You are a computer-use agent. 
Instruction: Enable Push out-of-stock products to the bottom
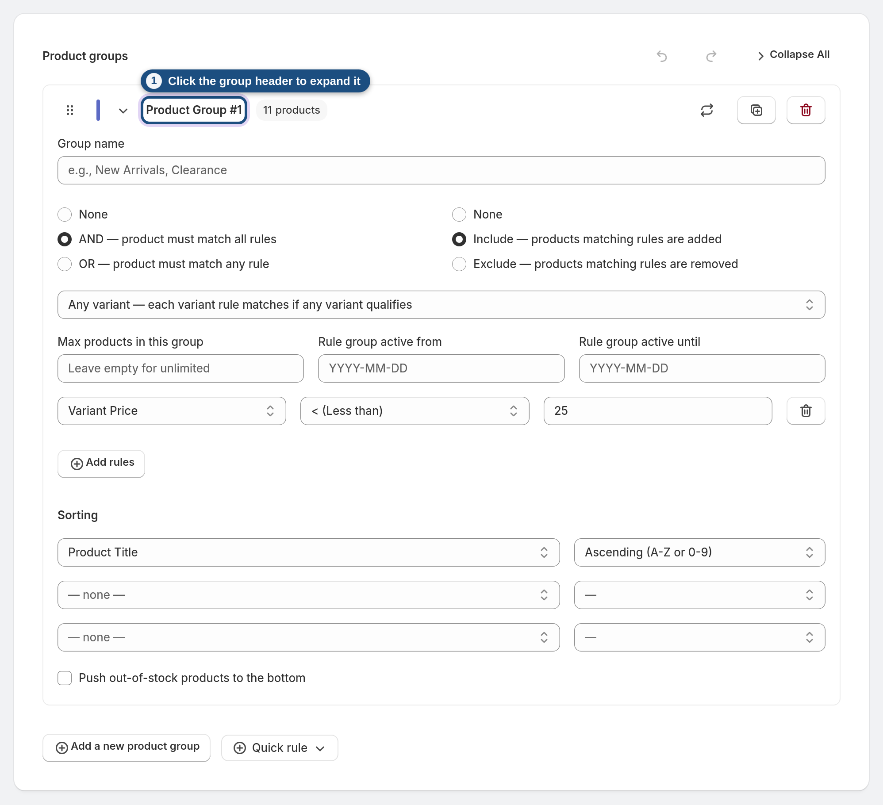click(65, 678)
